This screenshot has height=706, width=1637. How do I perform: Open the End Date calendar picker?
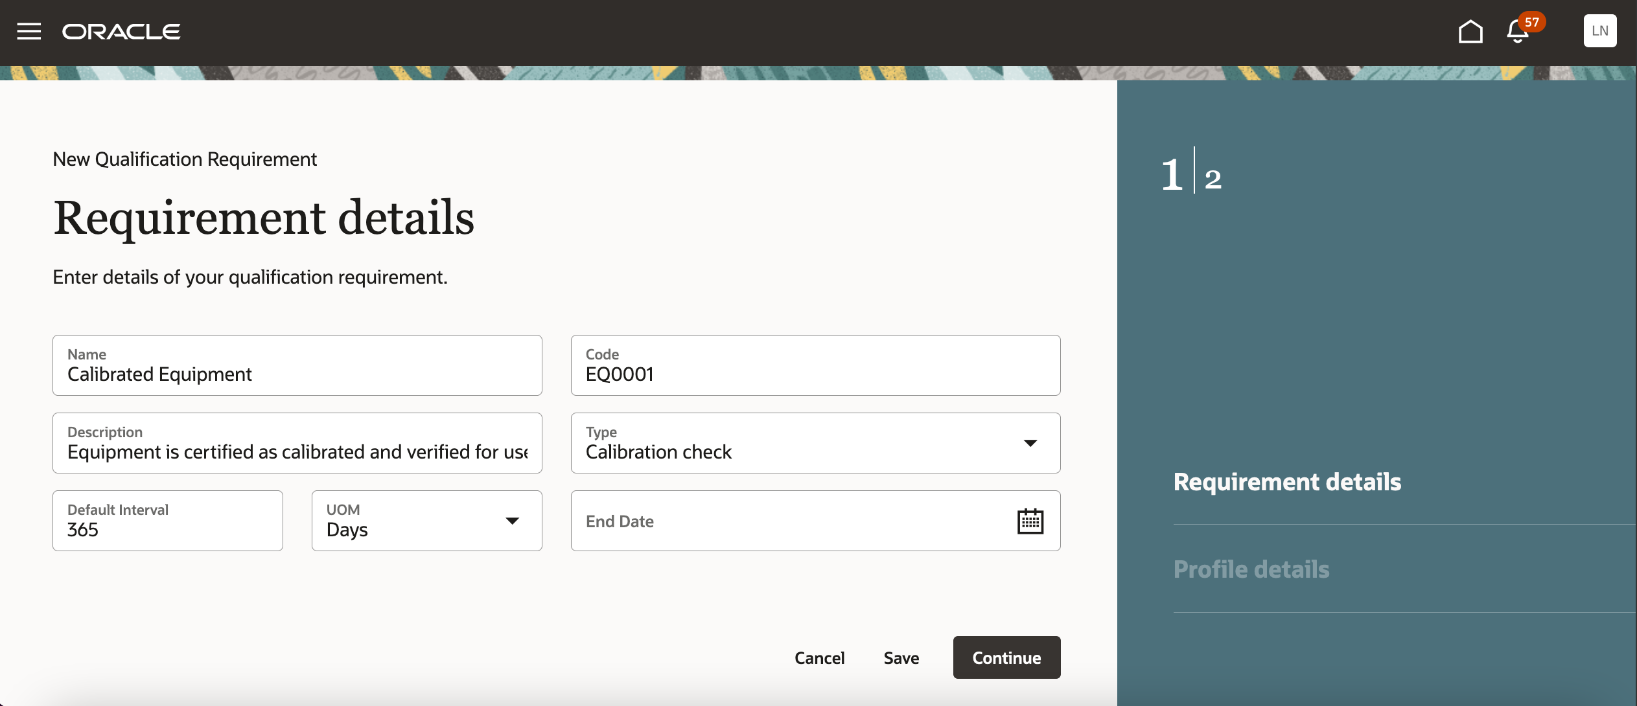coord(1030,521)
